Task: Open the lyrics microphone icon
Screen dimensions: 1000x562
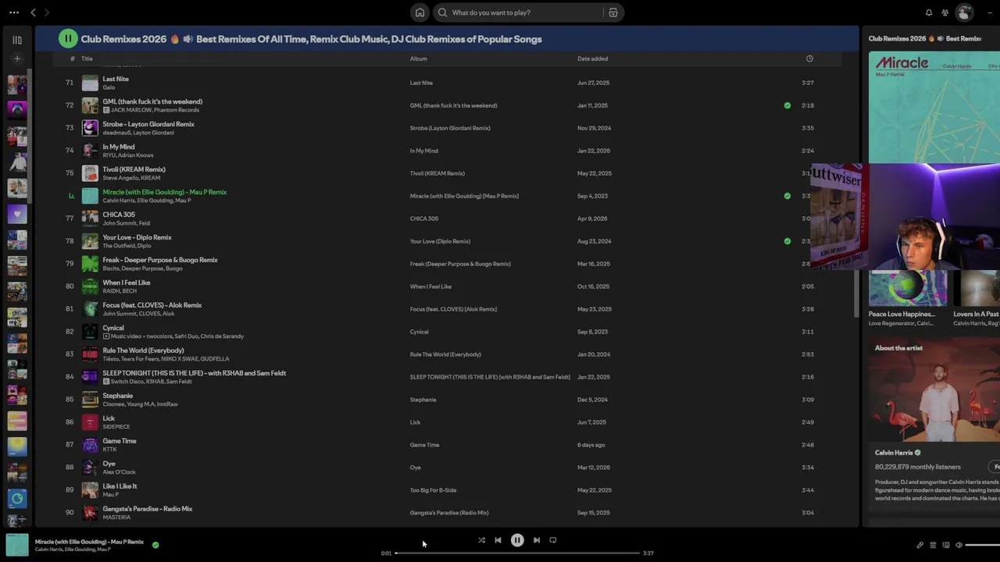Action: [920, 545]
